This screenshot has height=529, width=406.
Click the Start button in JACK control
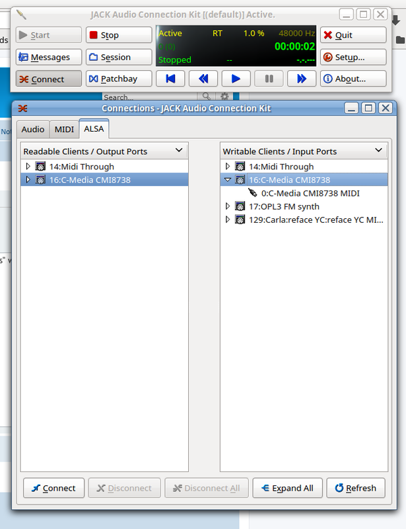(x=48, y=35)
